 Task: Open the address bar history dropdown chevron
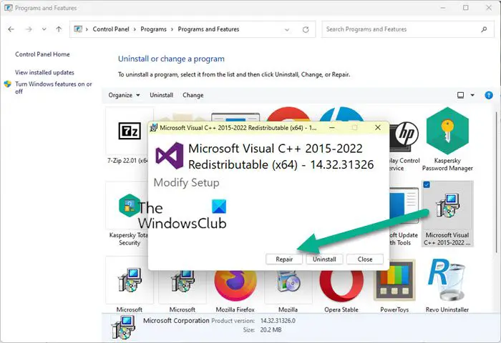point(287,30)
